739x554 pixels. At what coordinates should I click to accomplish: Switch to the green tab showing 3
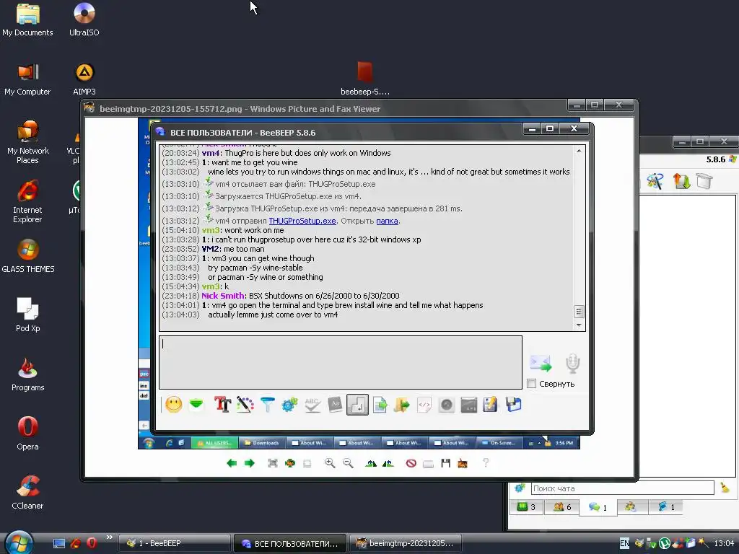pos(526,507)
